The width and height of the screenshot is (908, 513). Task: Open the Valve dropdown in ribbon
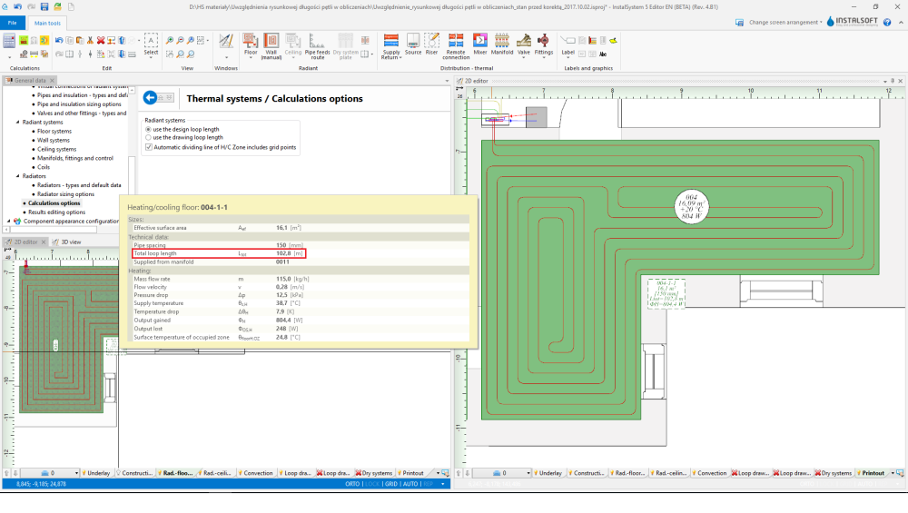(x=524, y=53)
